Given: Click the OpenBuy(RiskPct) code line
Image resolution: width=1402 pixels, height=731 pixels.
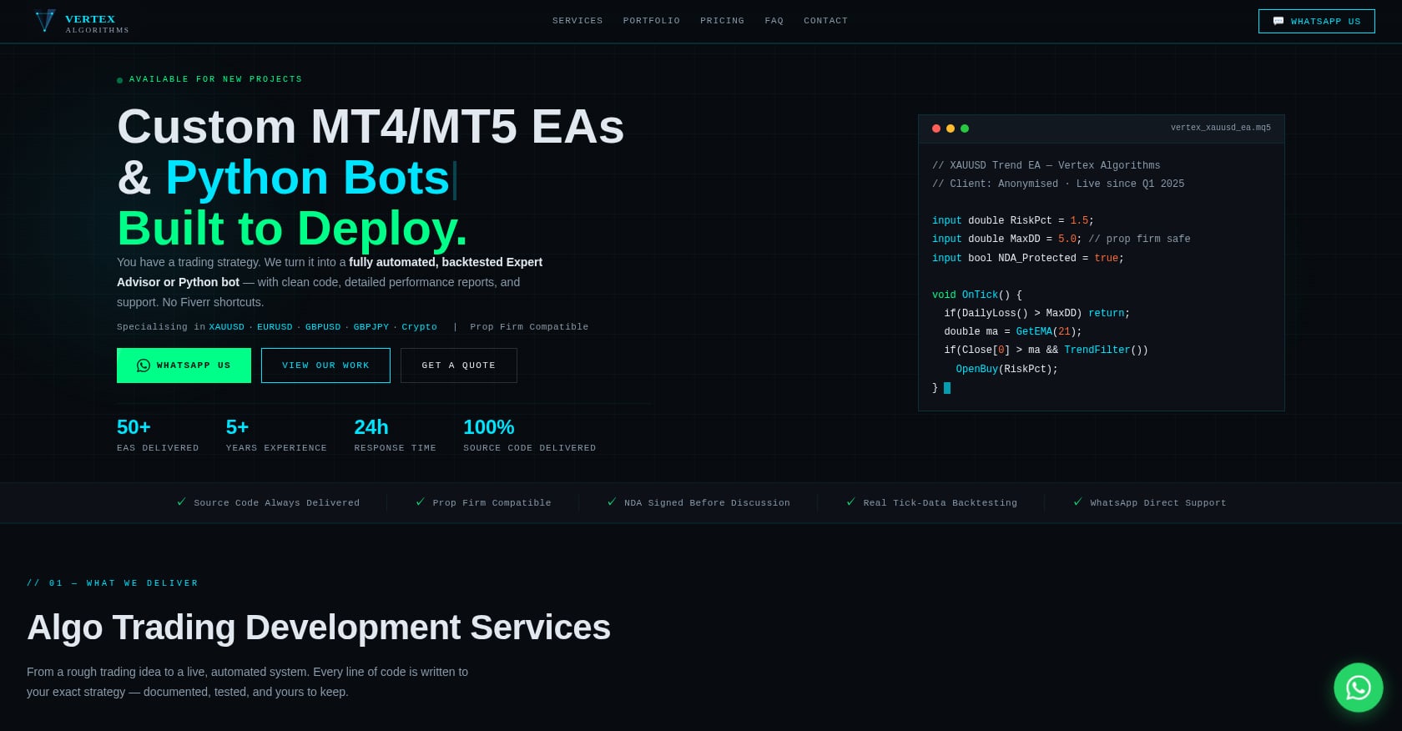Looking at the screenshot, I should [1006, 370].
